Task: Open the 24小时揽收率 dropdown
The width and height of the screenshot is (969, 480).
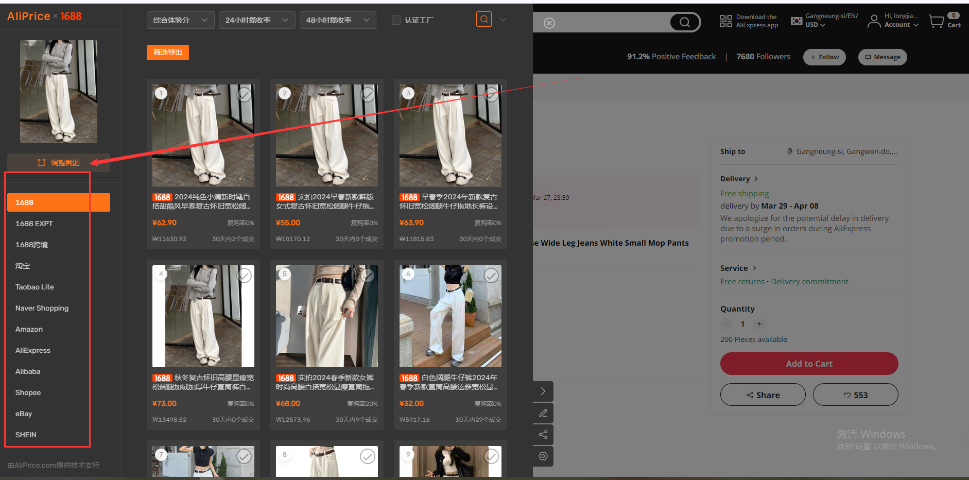Action: pos(256,20)
